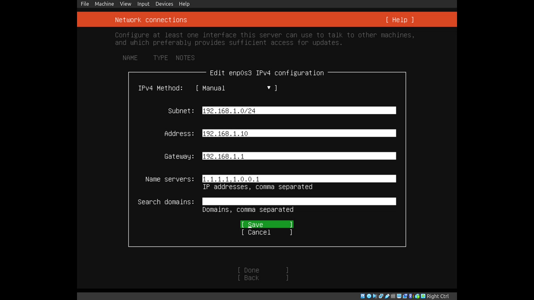Open the Devices menu

pos(164,4)
